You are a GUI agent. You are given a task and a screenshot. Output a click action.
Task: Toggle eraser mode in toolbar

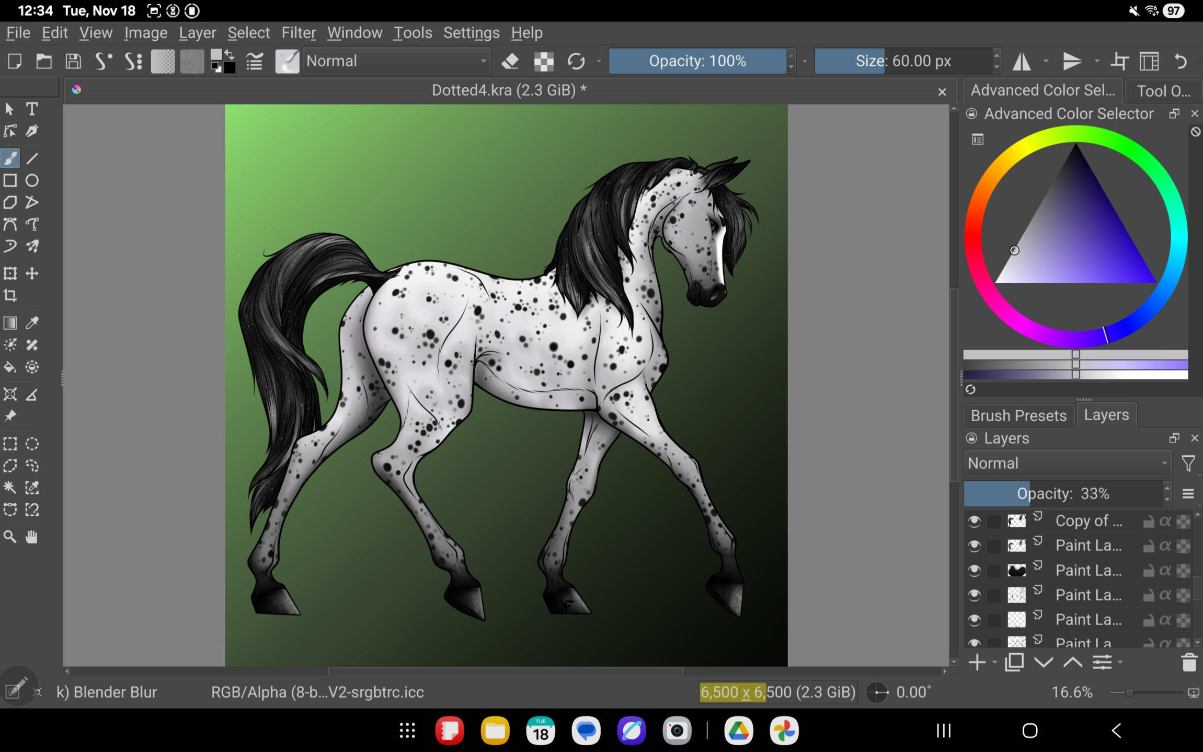tap(510, 61)
